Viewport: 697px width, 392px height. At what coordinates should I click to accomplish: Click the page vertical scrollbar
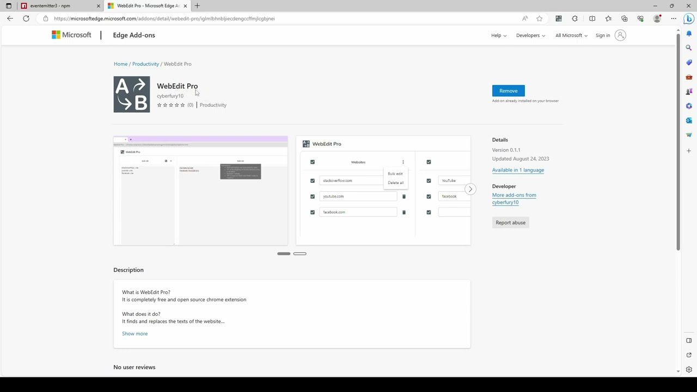[x=678, y=142]
